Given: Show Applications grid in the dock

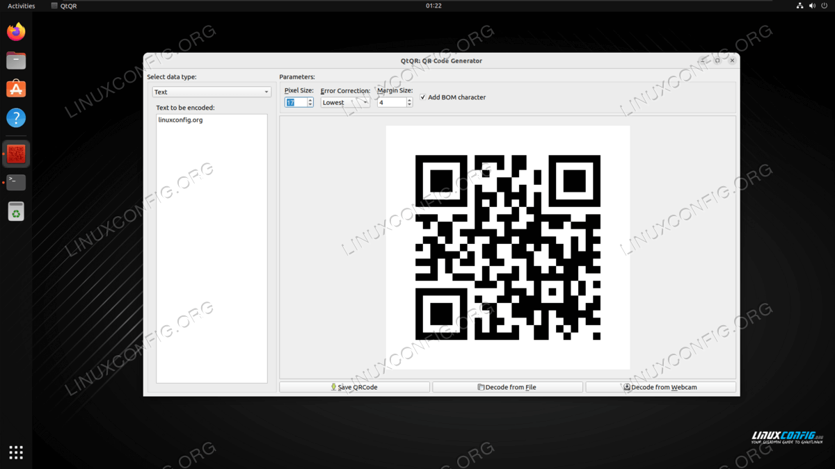Looking at the screenshot, I should click(16, 452).
